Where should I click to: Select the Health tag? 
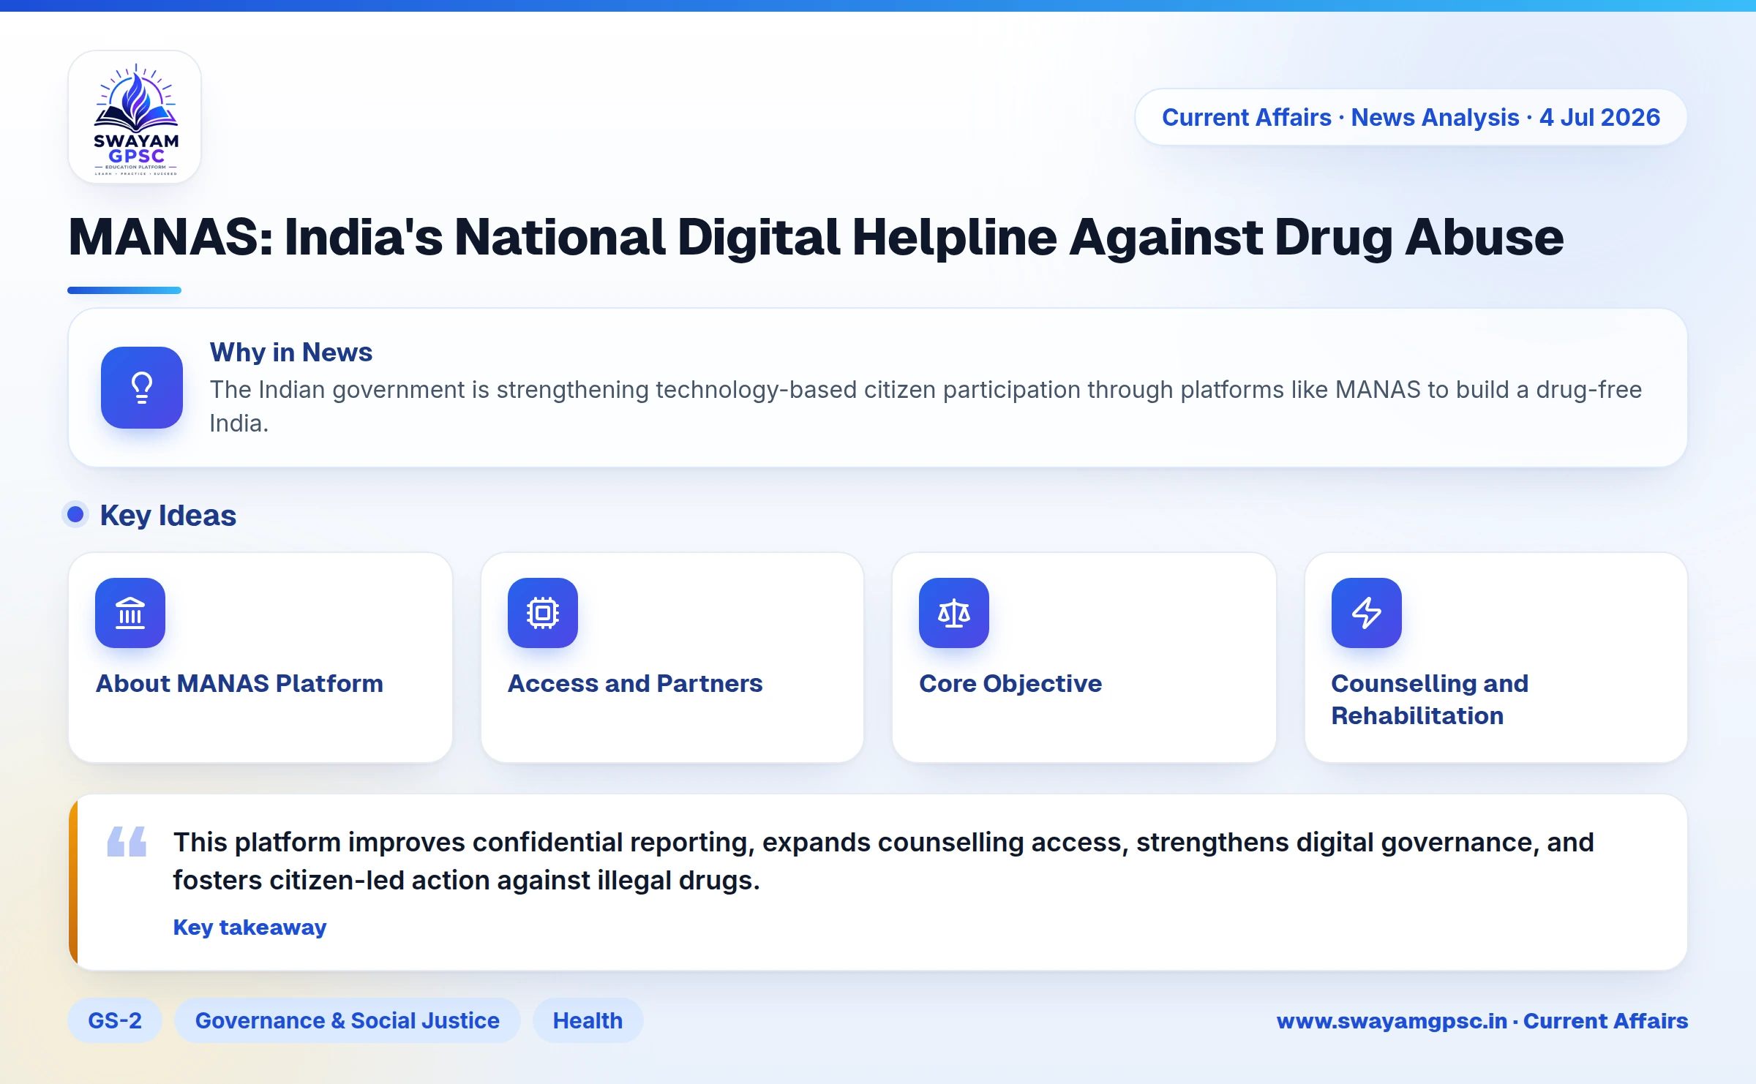tap(588, 1020)
